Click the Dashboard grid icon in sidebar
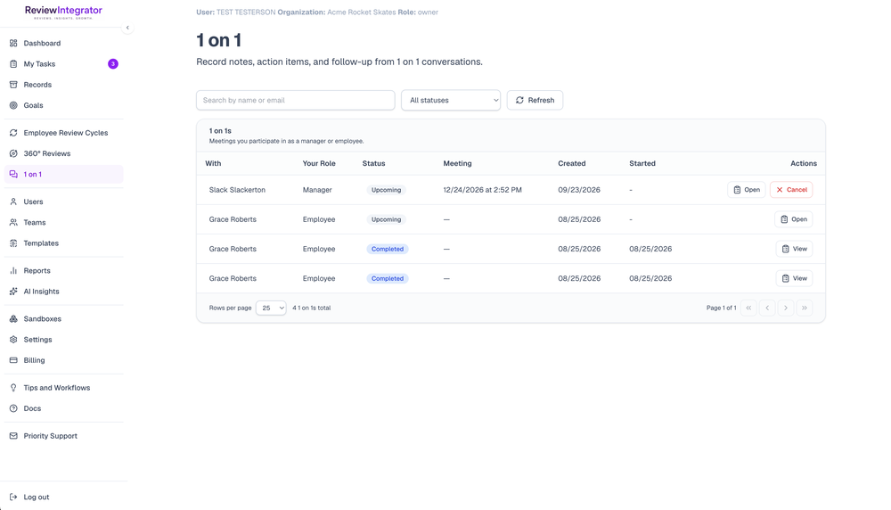Image resolution: width=891 pixels, height=510 pixels. coord(13,43)
